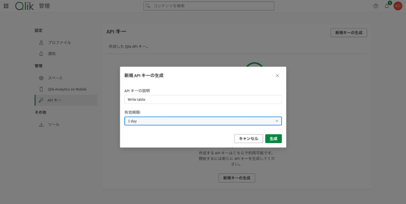
Task: Expand the 有効期限 dropdown showing 1 day
Action: click(x=198, y=121)
